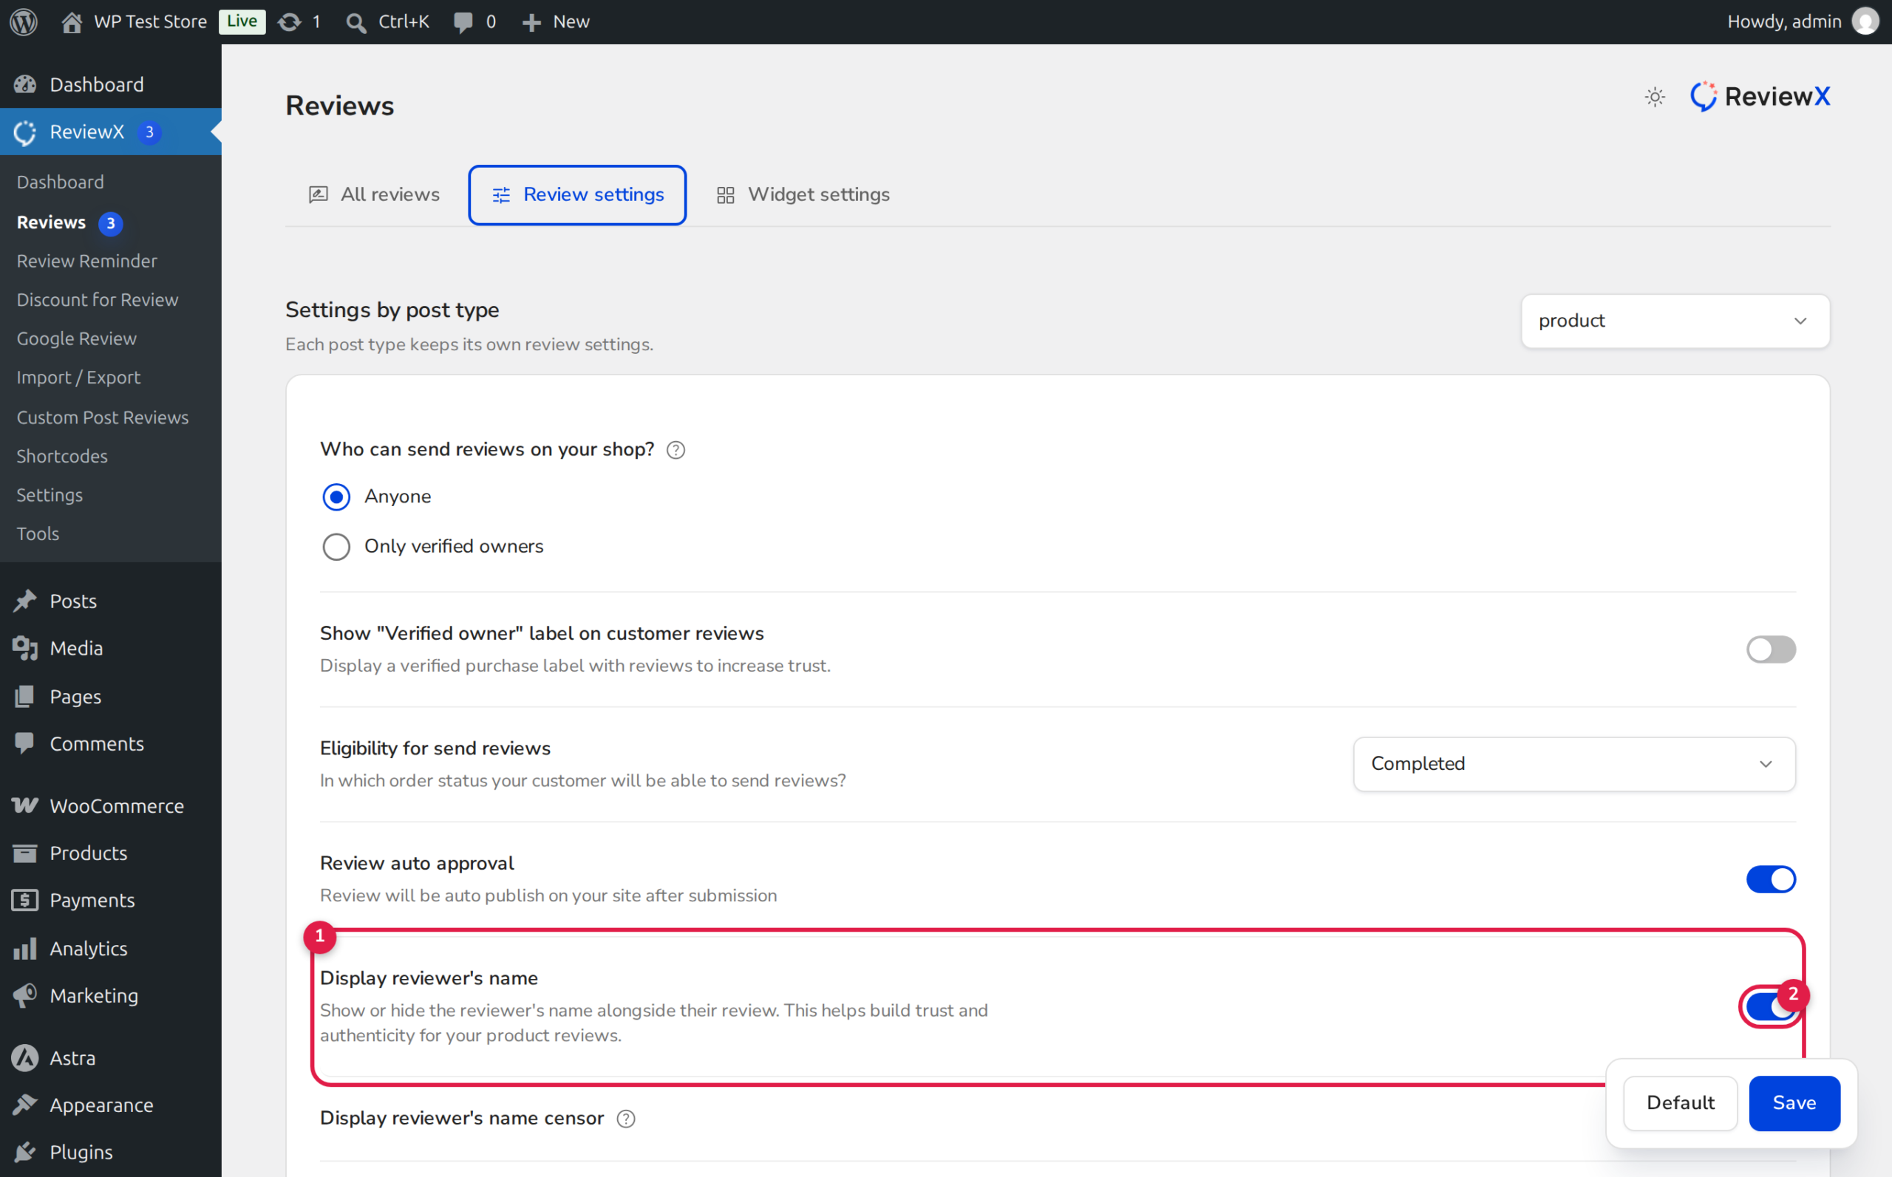Image resolution: width=1892 pixels, height=1177 pixels.
Task: Show help for who can send reviews
Action: [x=676, y=450]
